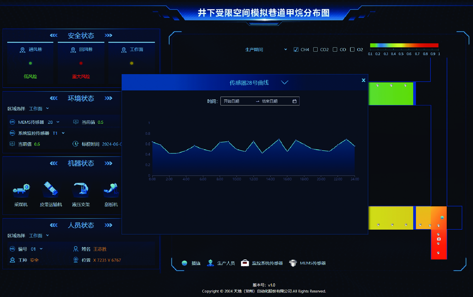Expand the 传感器28号曲线 sensor curve dropdown
The width and height of the screenshot is (473, 297).
point(285,82)
